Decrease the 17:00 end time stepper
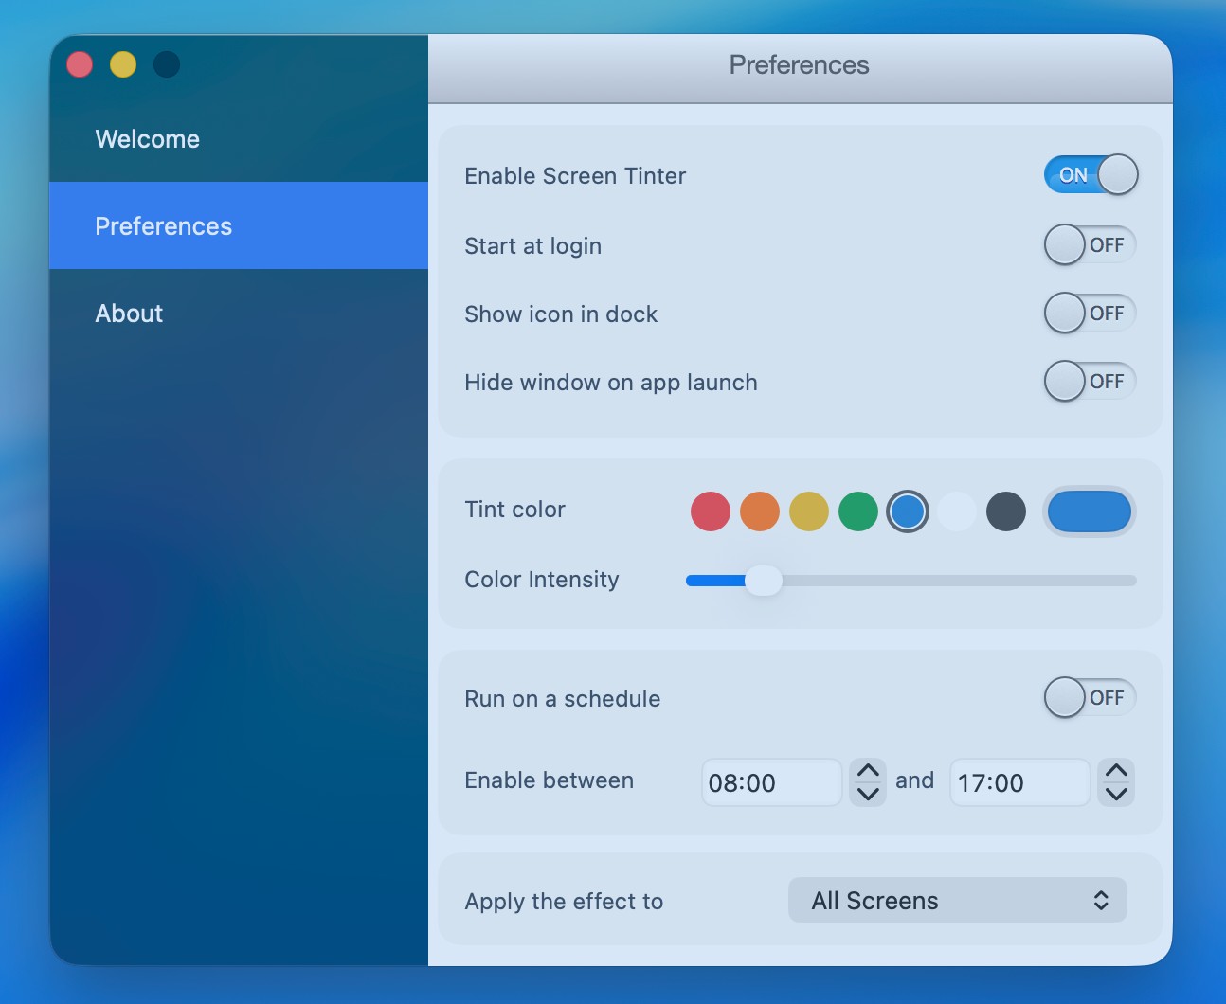The height and width of the screenshot is (1004, 1226). 1116,794
